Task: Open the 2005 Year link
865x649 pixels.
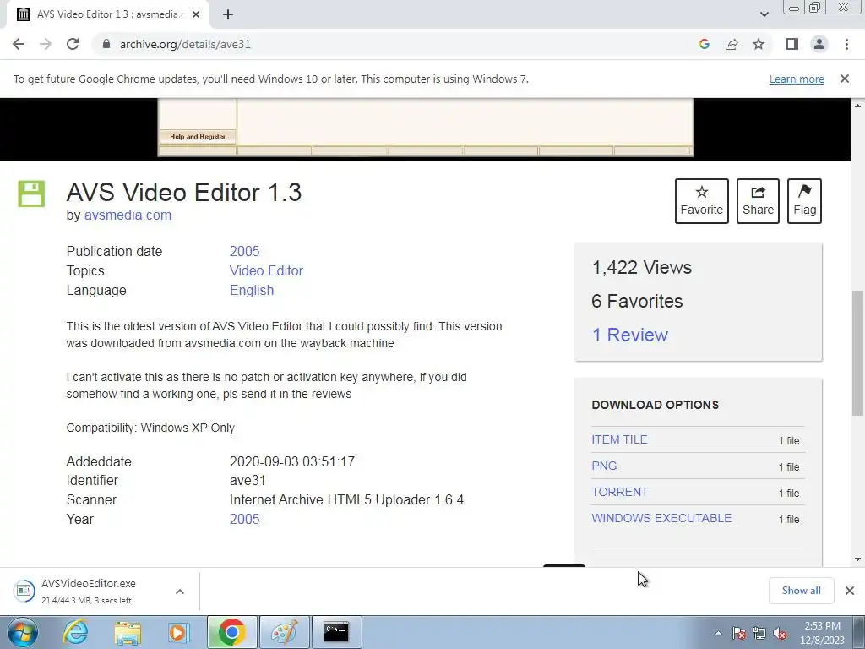Action: pos(244,520)
